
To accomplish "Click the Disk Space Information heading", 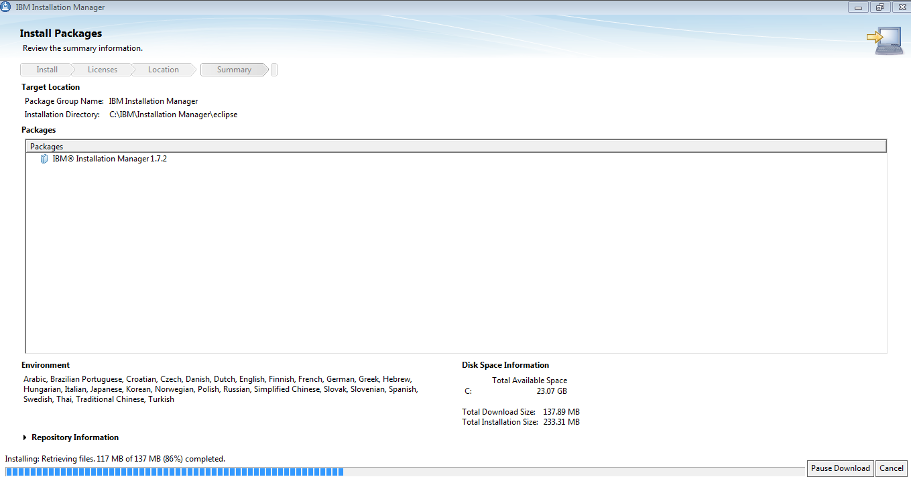I will [505, 365].
